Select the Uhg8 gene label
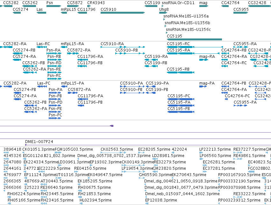This screenshot has height=205, width=271. (164, 10)
